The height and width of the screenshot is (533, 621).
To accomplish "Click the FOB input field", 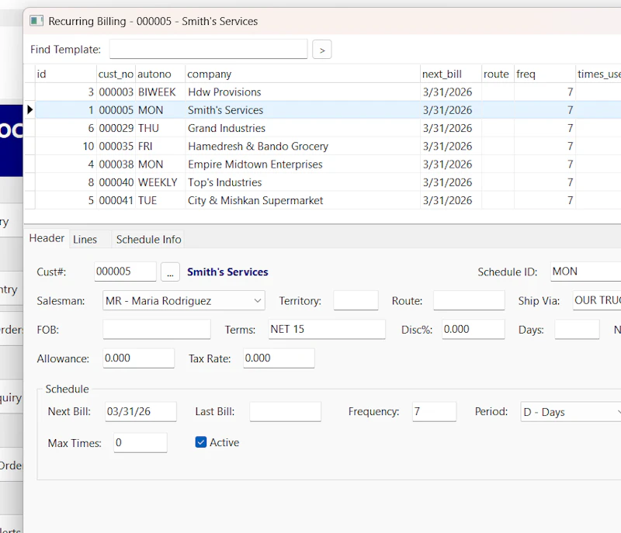I will tap(157, 329).
